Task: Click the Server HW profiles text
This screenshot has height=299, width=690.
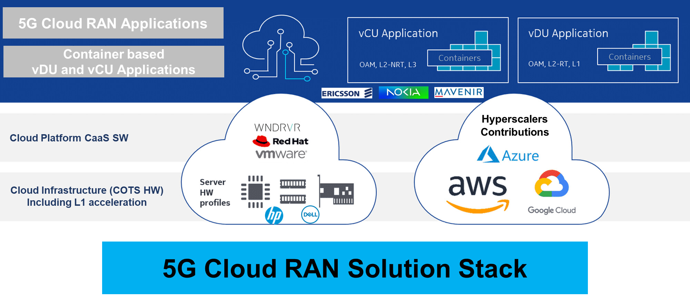Action: pos(215,192)
